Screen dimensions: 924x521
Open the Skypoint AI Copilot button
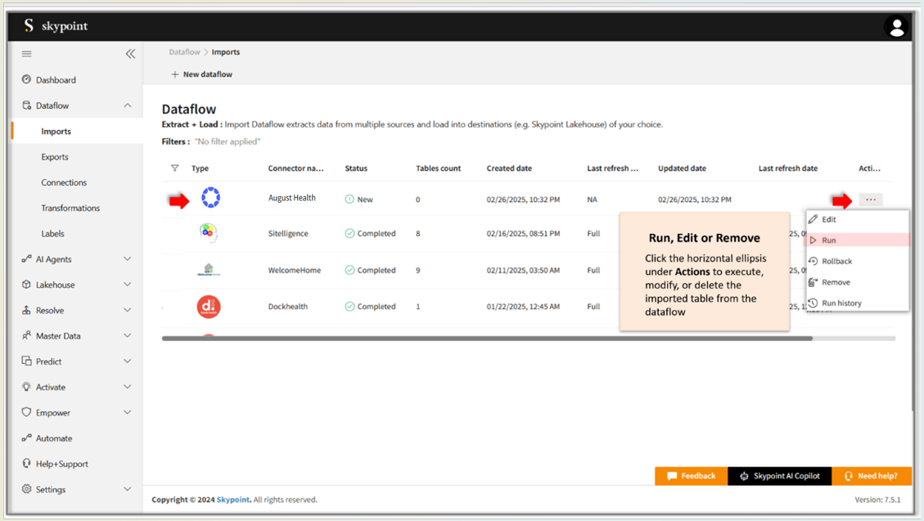[x=779, y=476]
